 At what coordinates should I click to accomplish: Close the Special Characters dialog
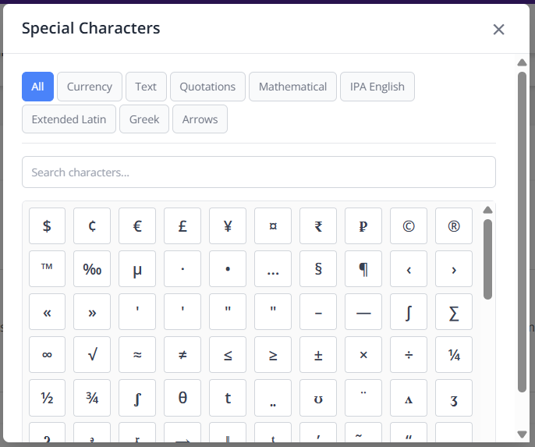(499, 30)
